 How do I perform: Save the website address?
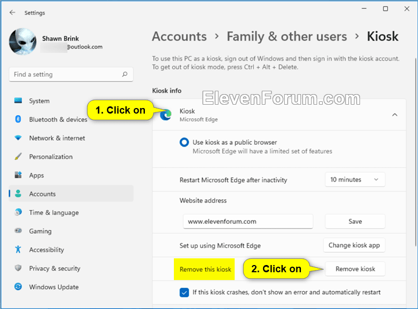[355, 222]
